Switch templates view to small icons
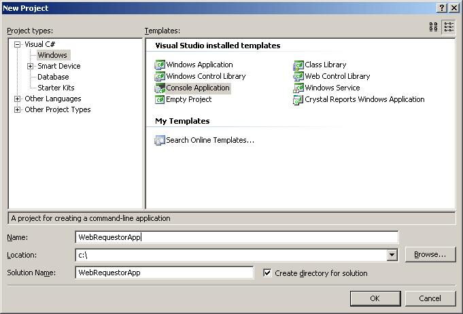 point(449,27)
